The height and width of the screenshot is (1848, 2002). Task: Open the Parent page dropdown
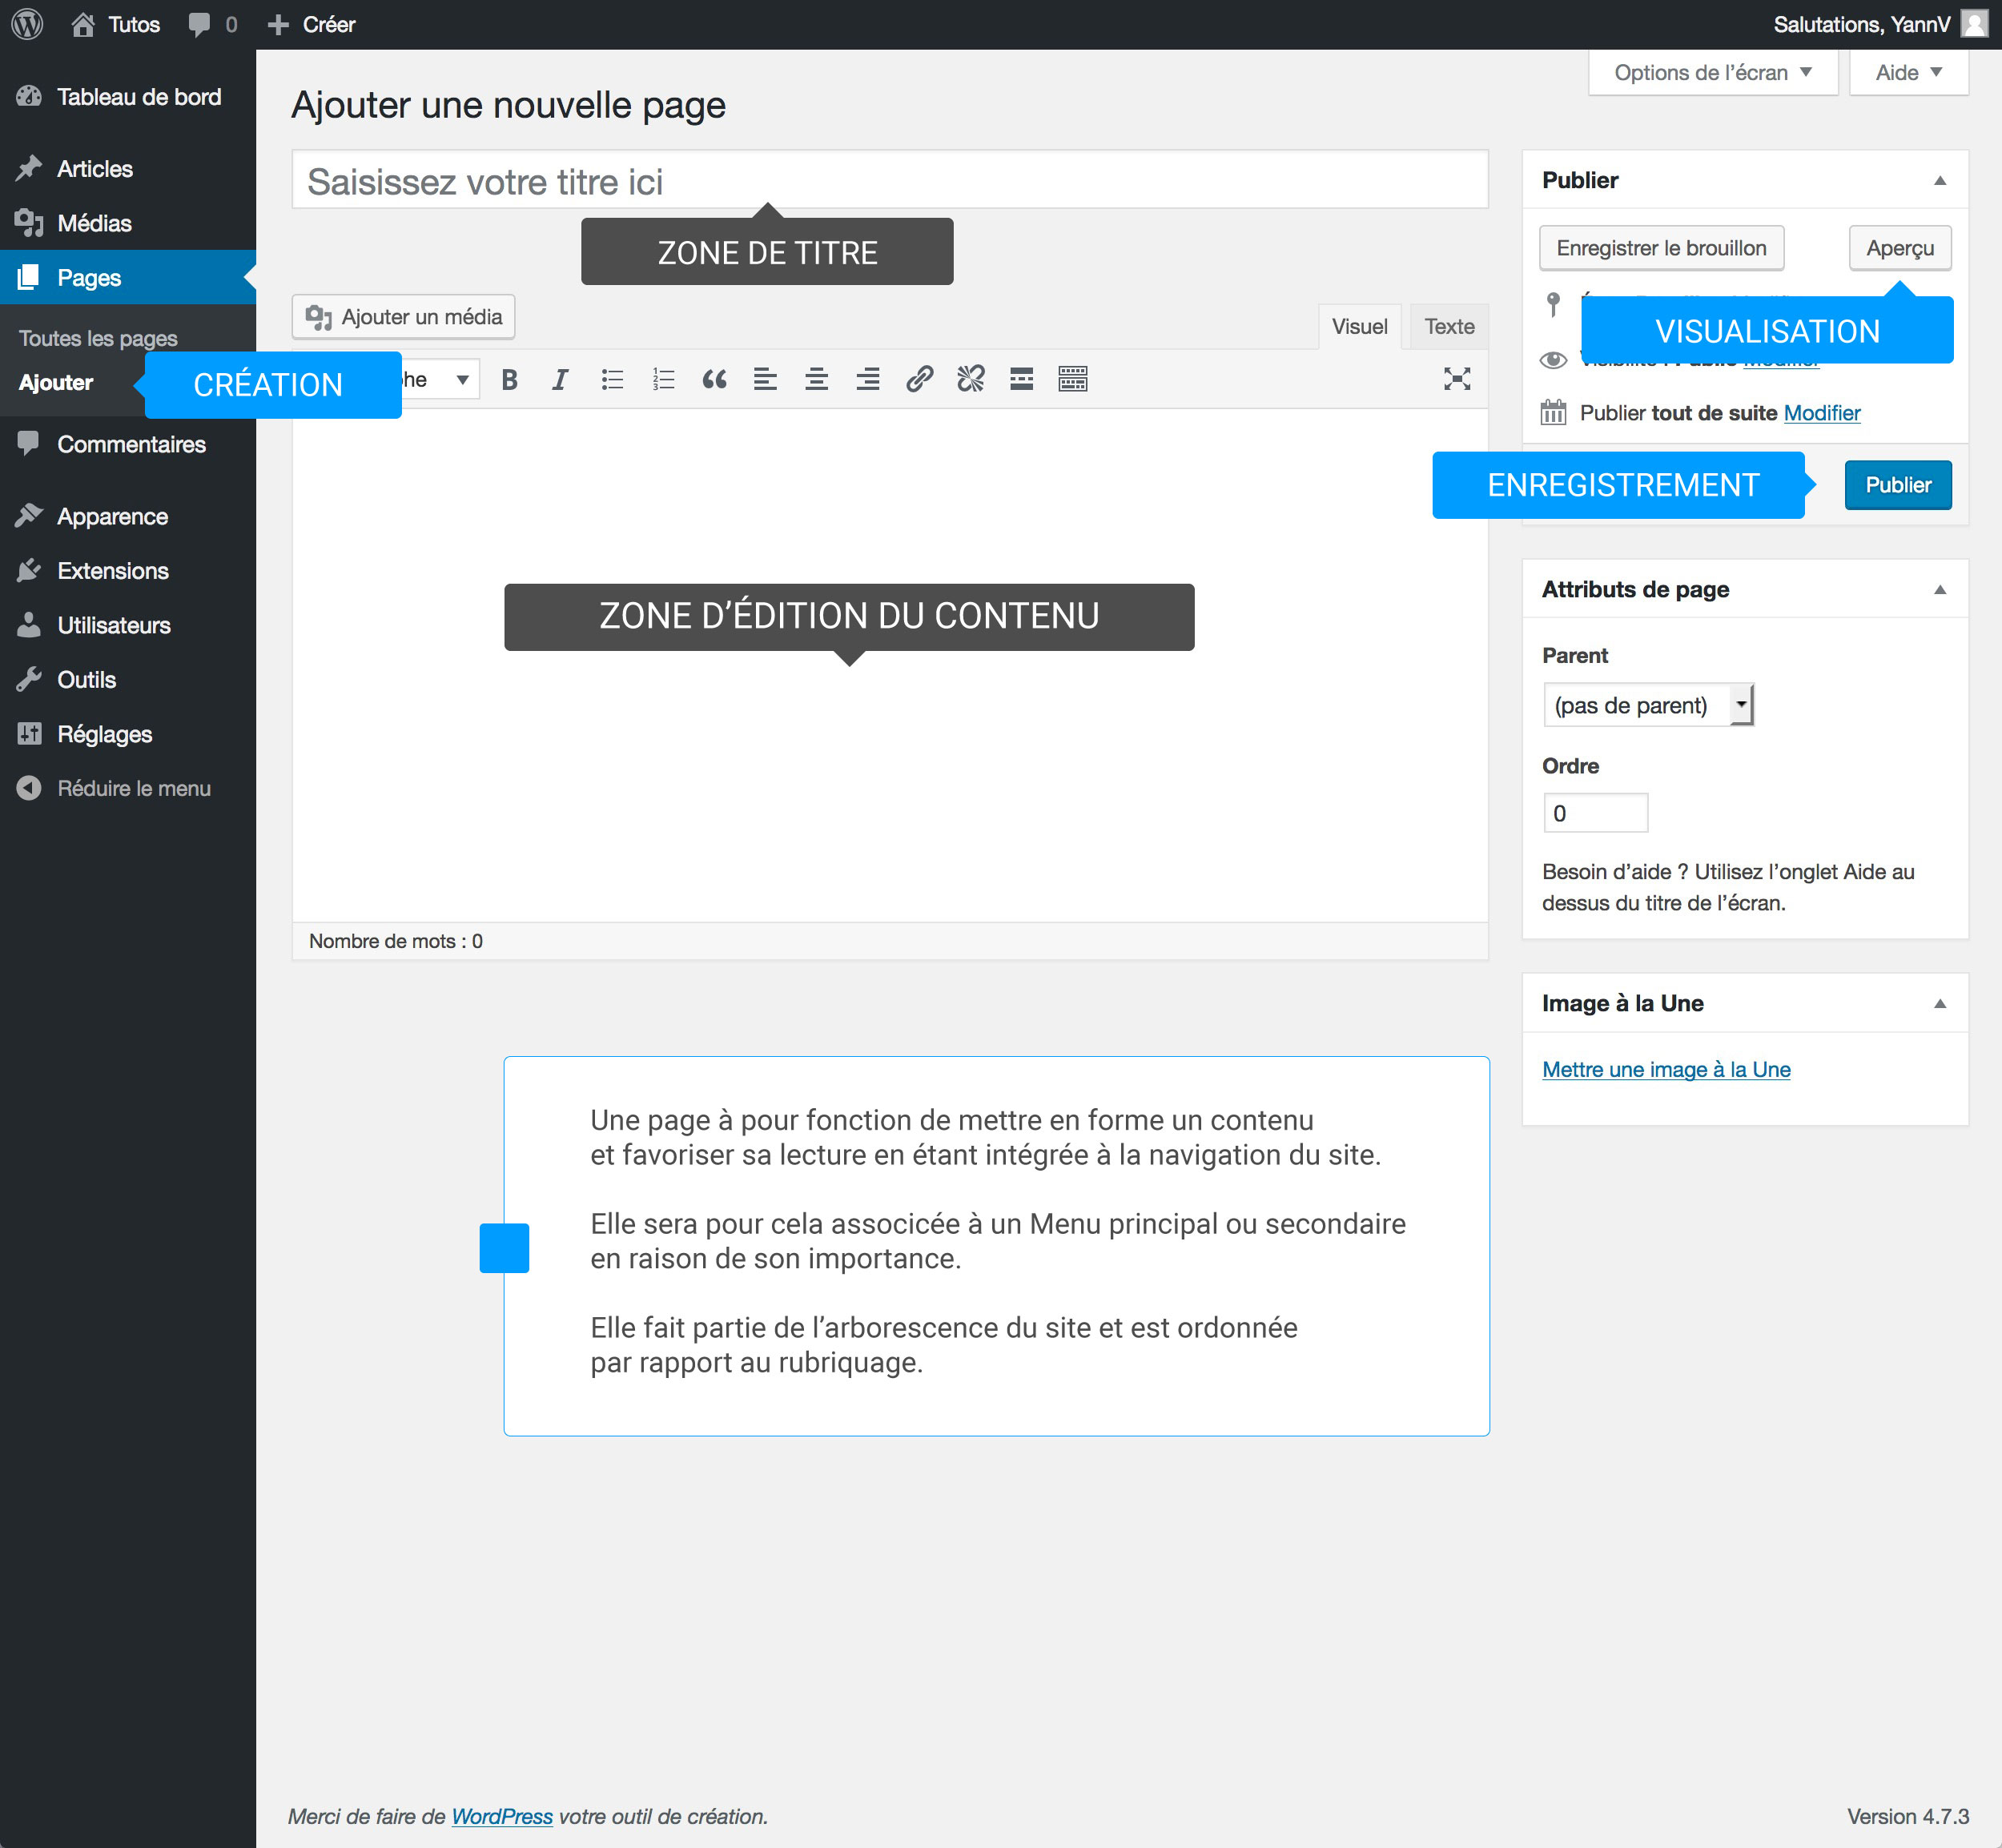pyautogui.click(x=1645, y=705)
